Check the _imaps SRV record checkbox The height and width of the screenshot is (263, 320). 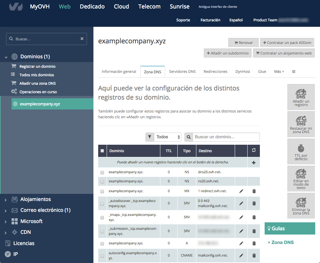(102, 218)
